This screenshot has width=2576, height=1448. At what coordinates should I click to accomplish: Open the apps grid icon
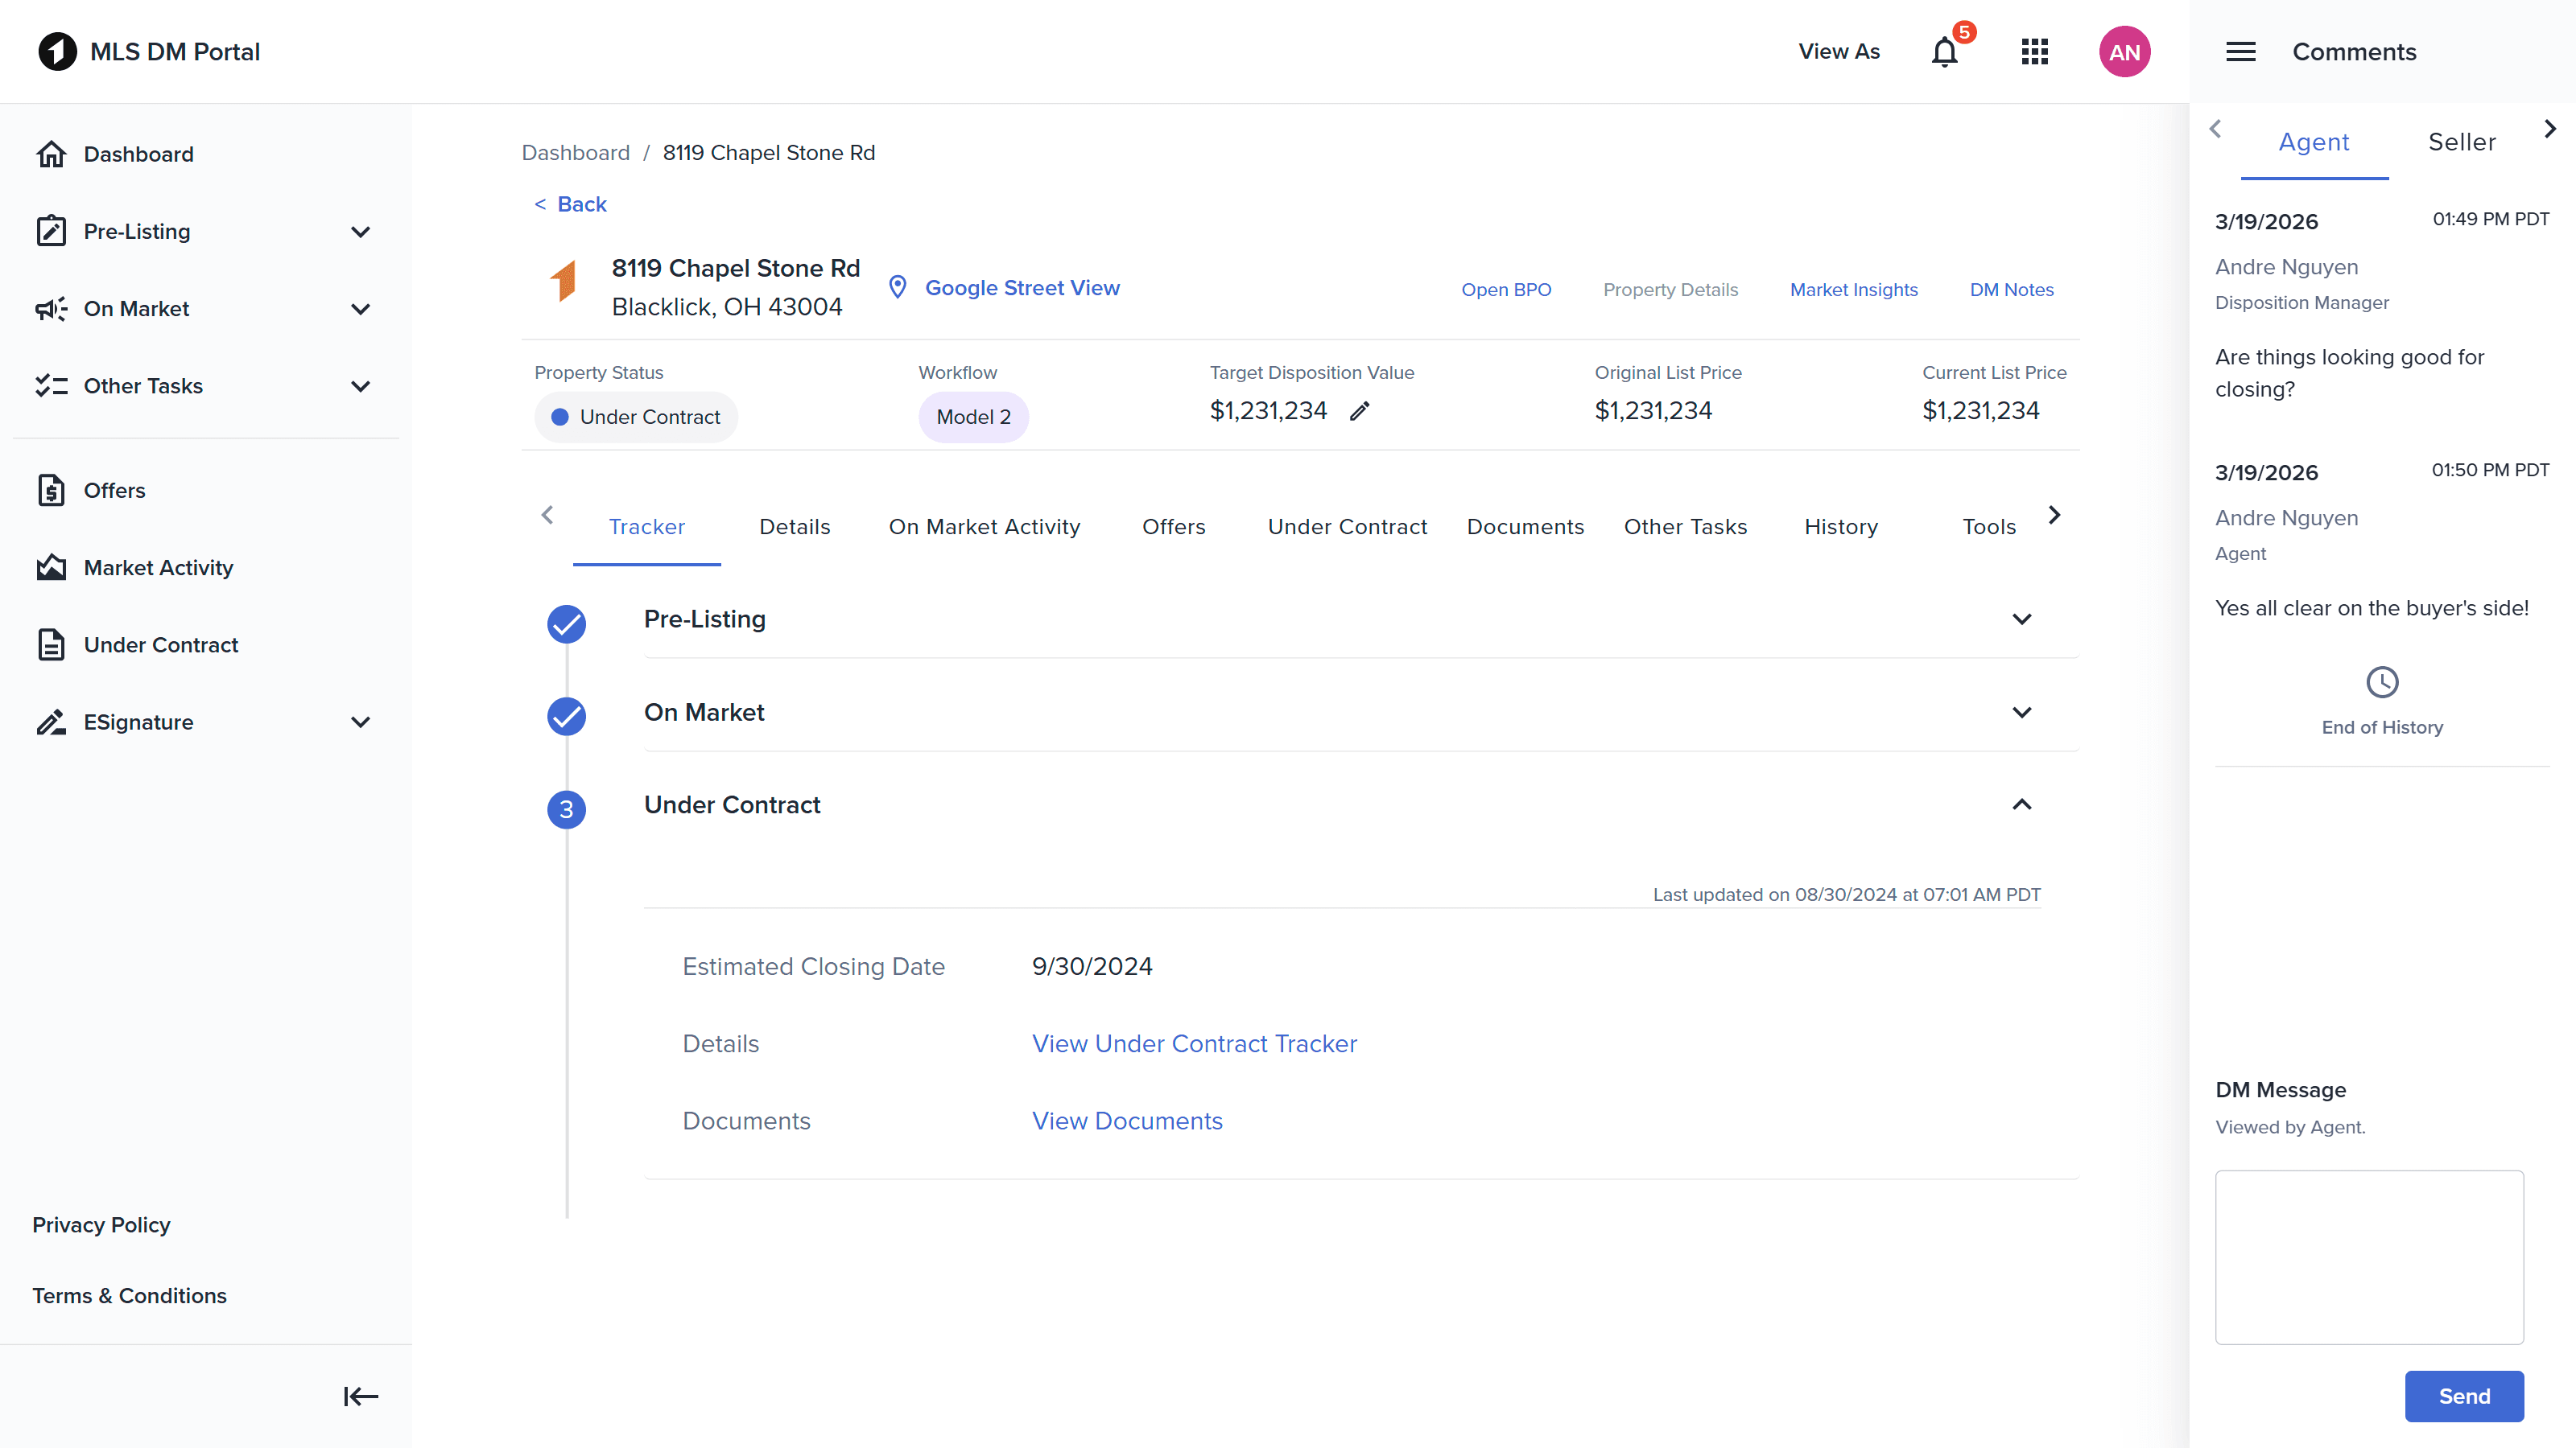click(2034, 51)
